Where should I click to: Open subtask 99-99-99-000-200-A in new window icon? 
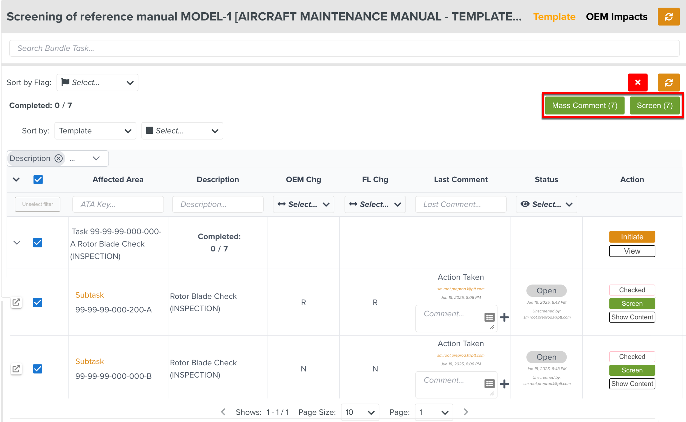(x=16, y=302)
